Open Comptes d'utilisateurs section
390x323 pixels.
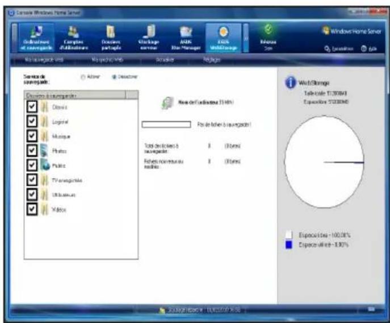click(x=73, y=38)
